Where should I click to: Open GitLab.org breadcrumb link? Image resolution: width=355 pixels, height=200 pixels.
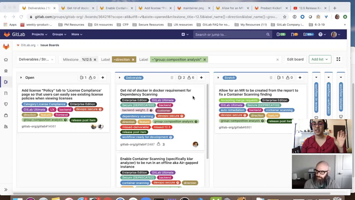coord(28,45)
